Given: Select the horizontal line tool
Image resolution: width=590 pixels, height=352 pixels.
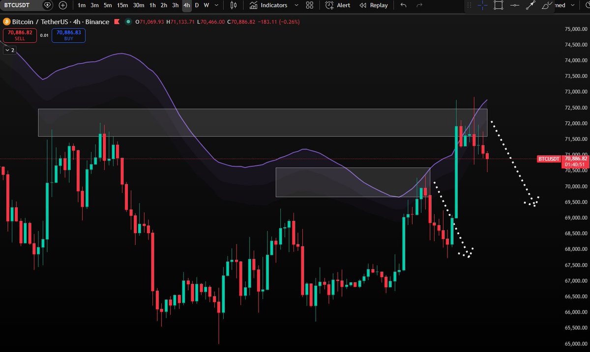Looking at the screenshot, I should 514,5.
